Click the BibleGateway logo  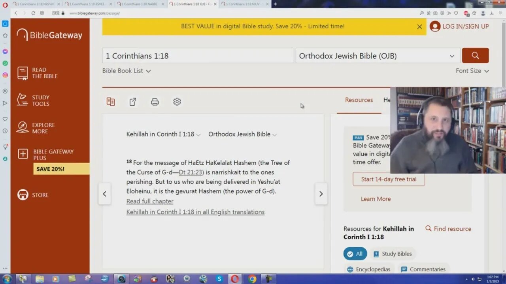49,35
